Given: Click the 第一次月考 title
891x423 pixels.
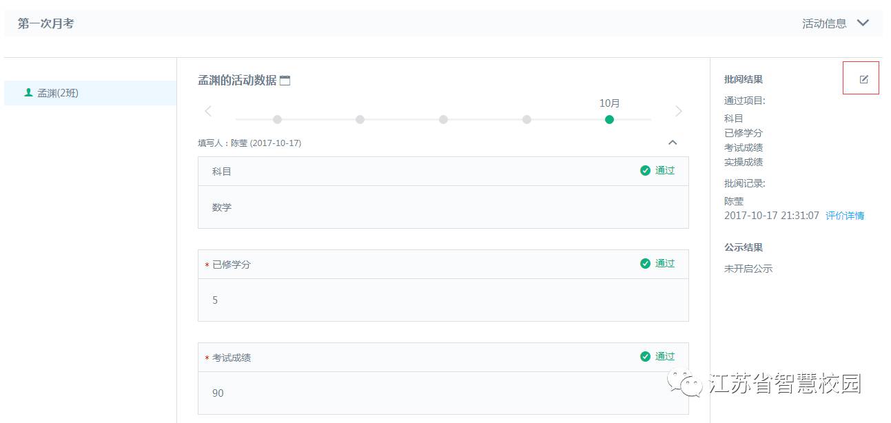Looking at the screenshot, I should point(45,23).
